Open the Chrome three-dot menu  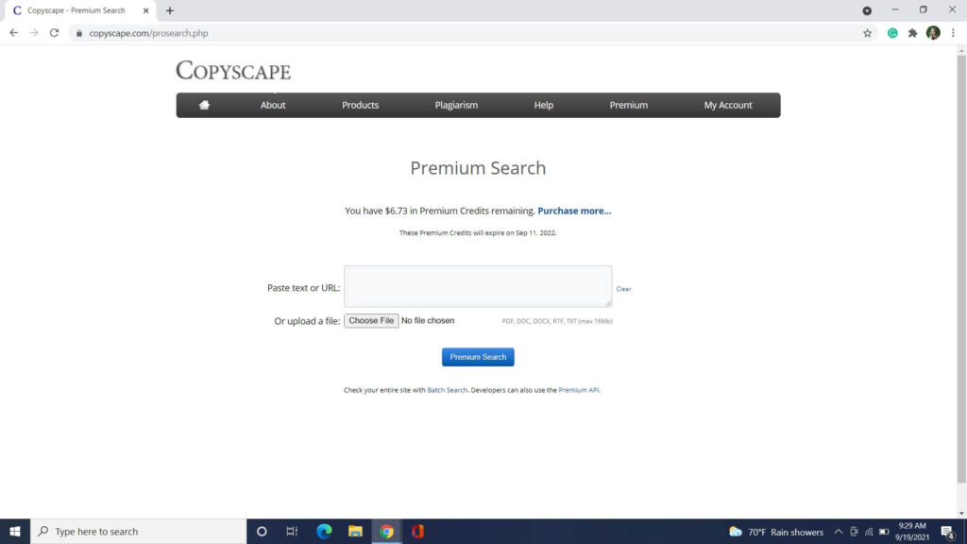(x=954, y=32)
